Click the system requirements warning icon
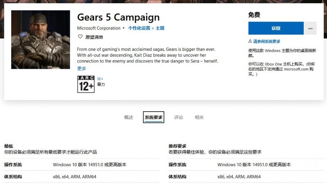The image size is (327, 190). 250,41
